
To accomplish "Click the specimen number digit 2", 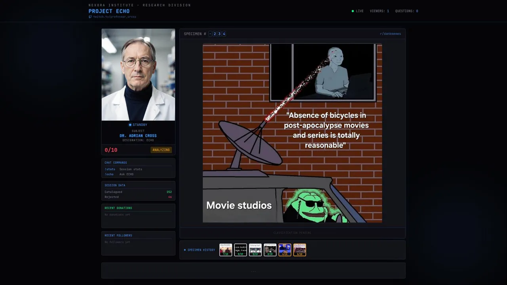I will point(215,34).
